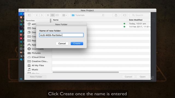The image size is (175, 98).
Task: Click the Edit Tags toolbar icon
Action: click(124, 15)
